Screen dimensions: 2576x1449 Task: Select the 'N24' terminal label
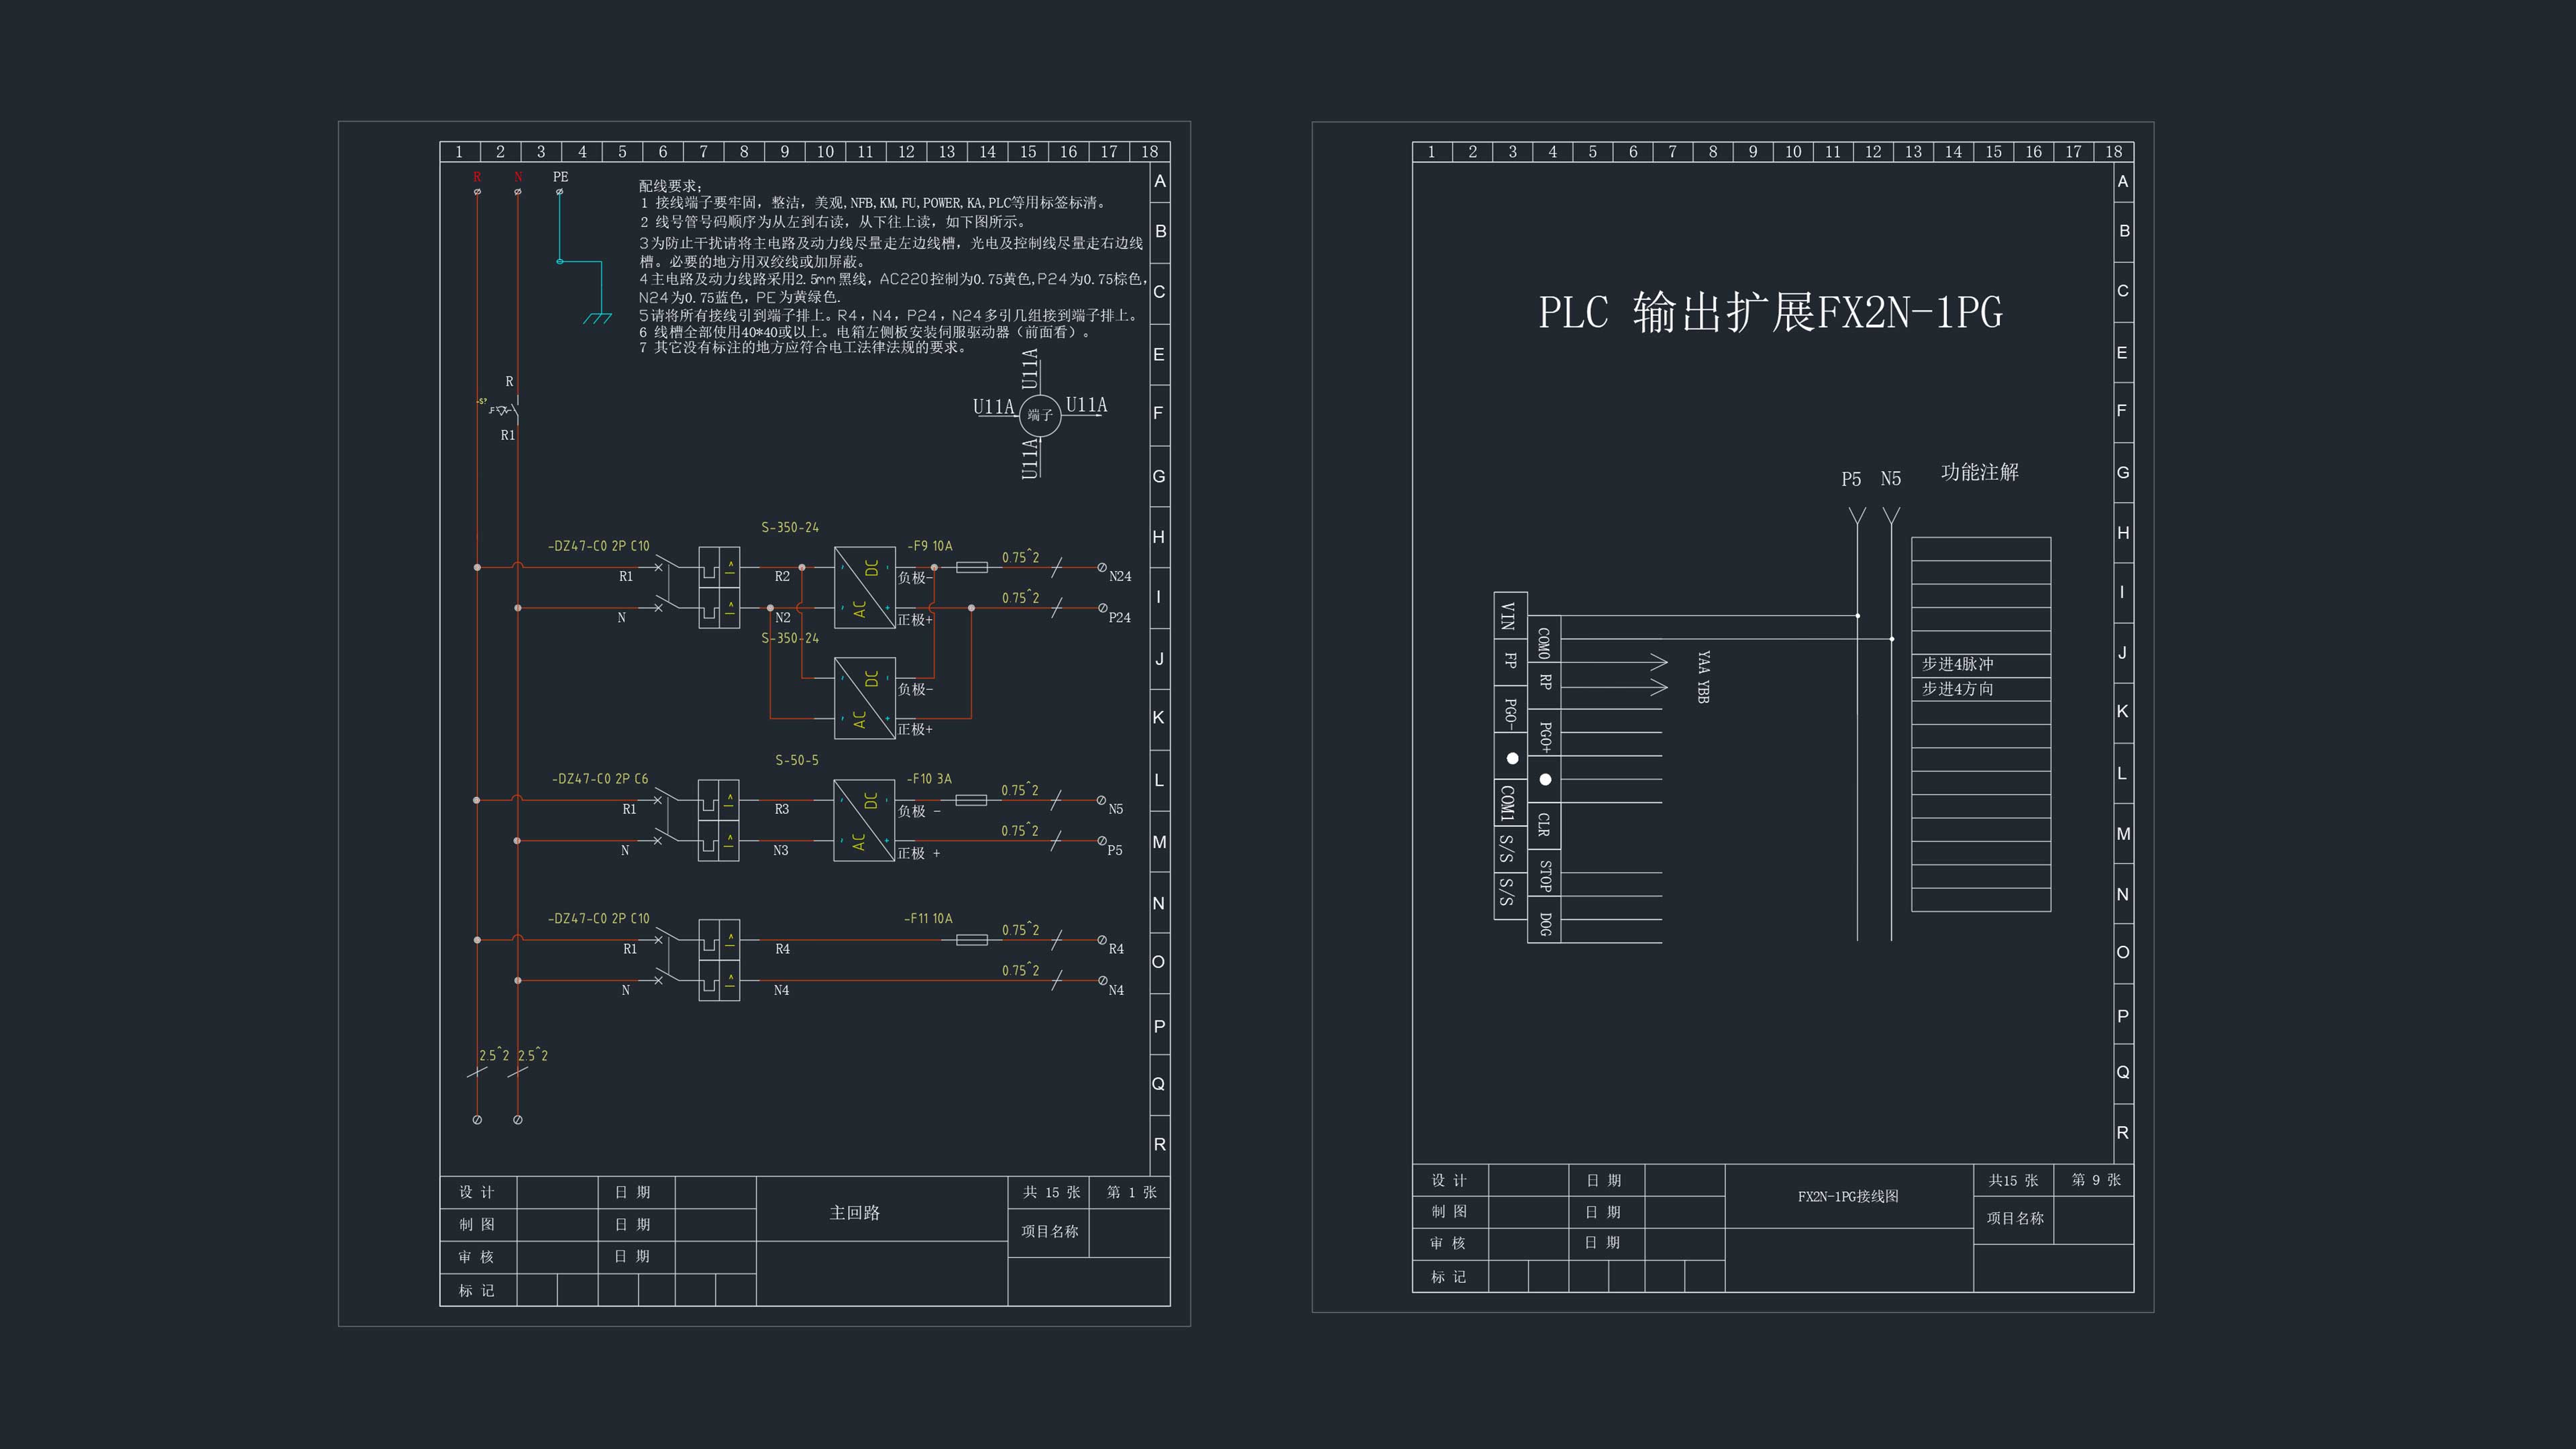point(1120,577)
